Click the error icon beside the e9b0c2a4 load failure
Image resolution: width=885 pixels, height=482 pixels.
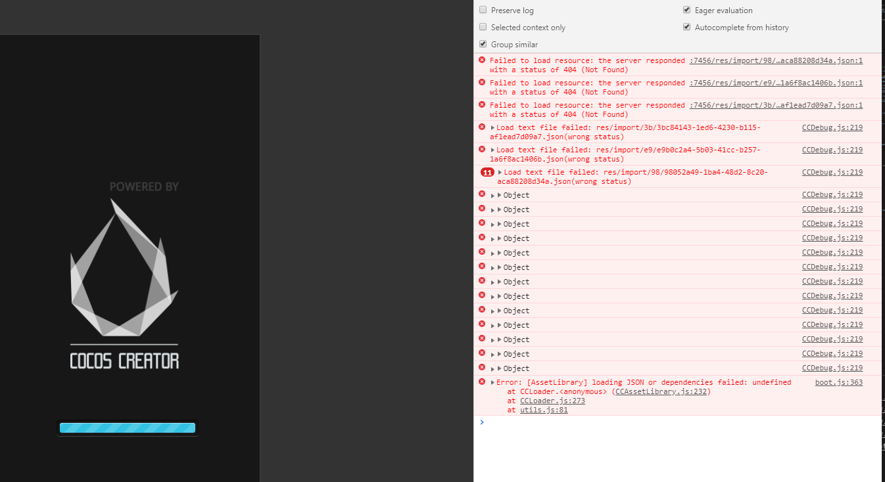click(x=482, y=149)
